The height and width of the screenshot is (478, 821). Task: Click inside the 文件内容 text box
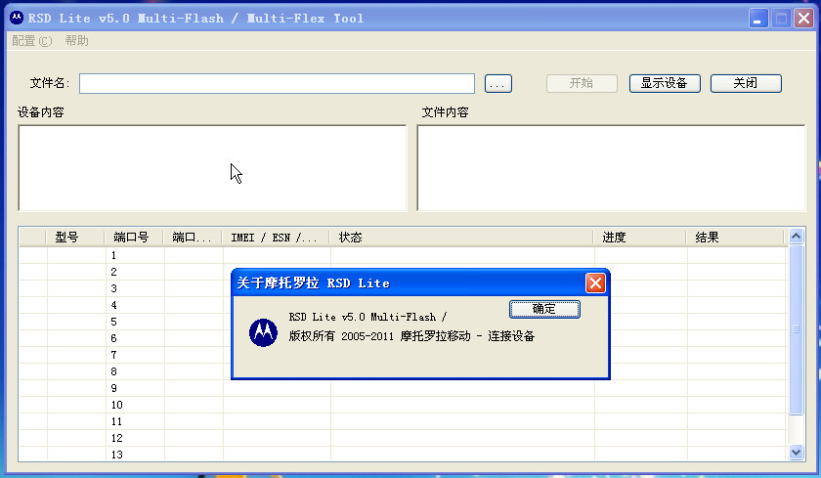pyautogui.click(x=611, y=168)
